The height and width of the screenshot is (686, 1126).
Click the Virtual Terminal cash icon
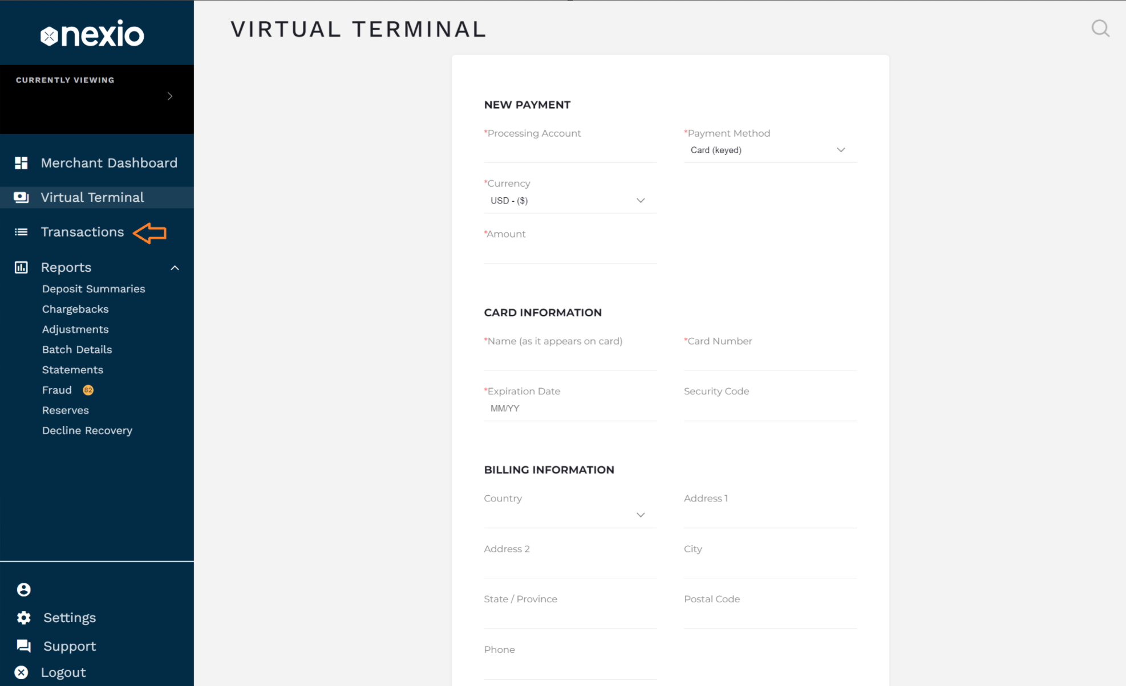tap(21, 197)
